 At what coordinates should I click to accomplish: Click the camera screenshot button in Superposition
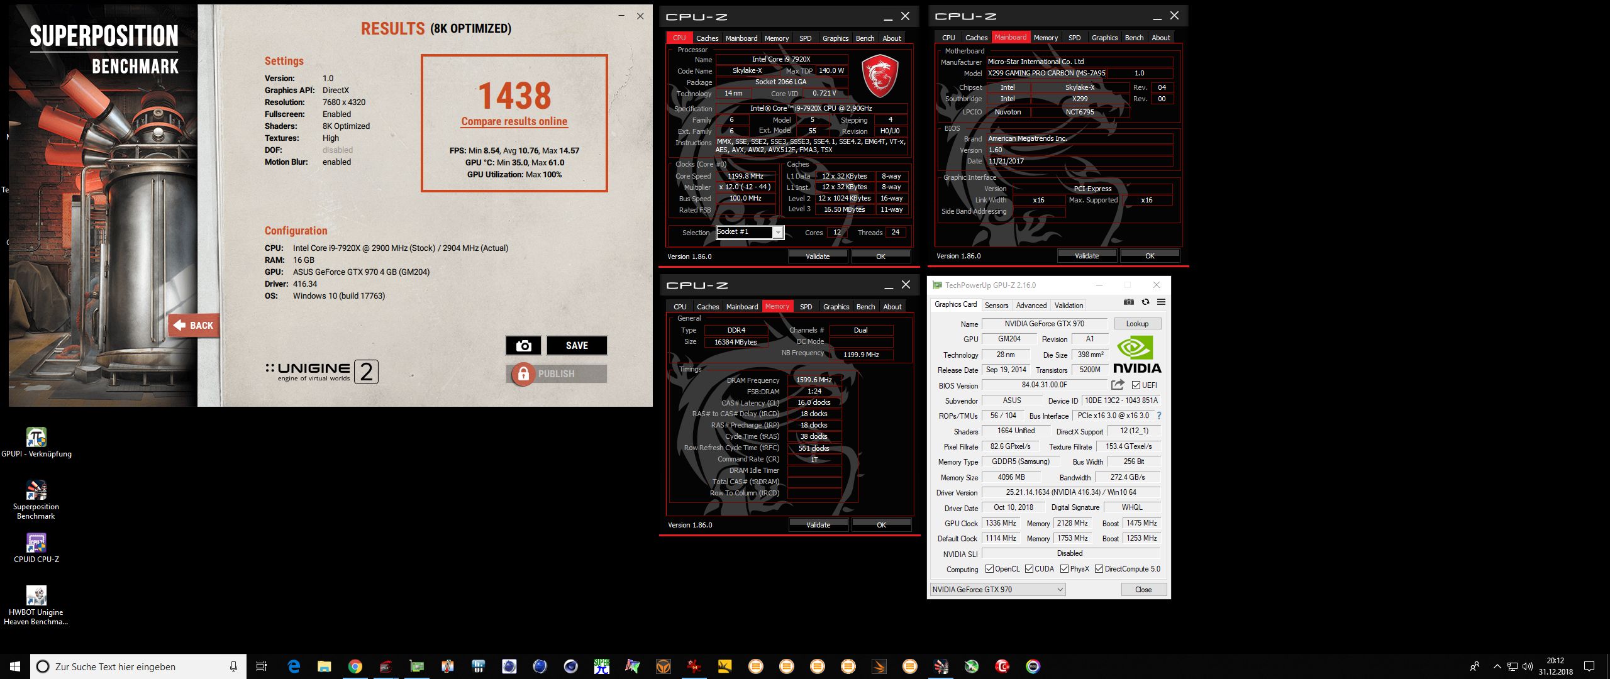tap(523, 345)
